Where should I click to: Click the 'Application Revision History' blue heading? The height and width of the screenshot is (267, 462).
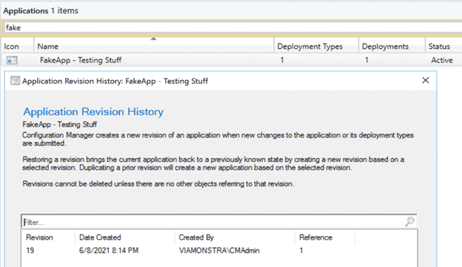tap(93, 112)
